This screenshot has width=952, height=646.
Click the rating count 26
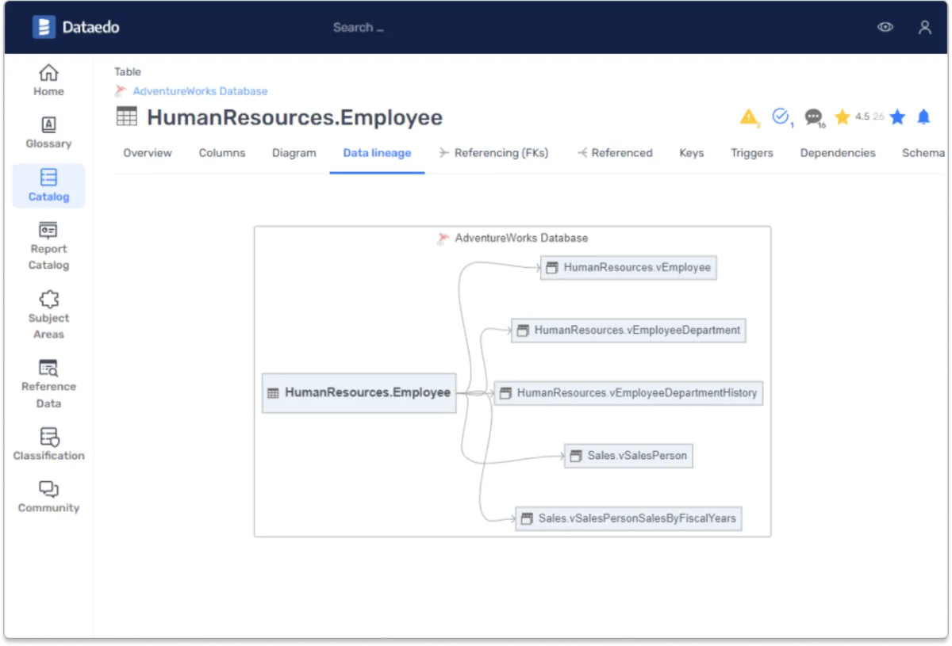click(878, 117)
